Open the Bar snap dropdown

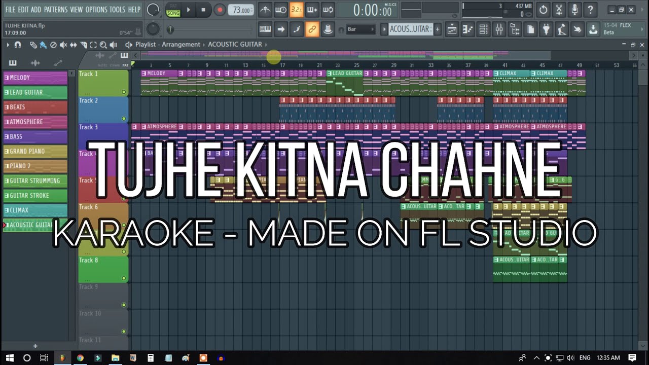360,29
